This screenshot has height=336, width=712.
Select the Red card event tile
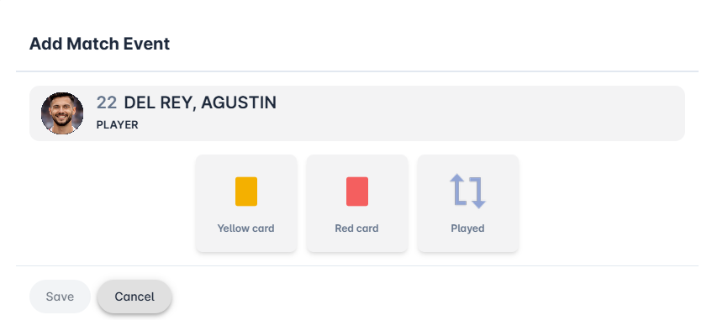tap(356, 203)
